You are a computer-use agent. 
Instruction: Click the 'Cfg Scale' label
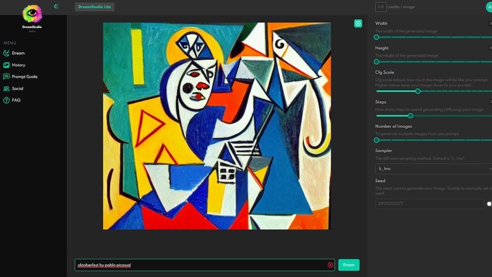click(x=384, y=72)
